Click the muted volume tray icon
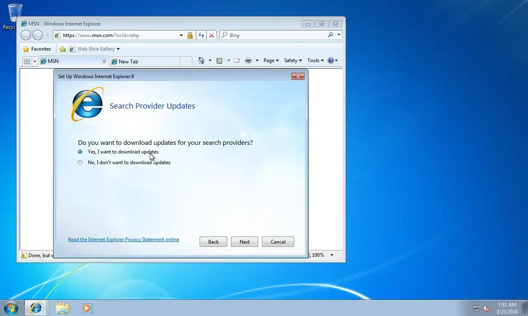The image size is (528, 316). click(486, 308)
